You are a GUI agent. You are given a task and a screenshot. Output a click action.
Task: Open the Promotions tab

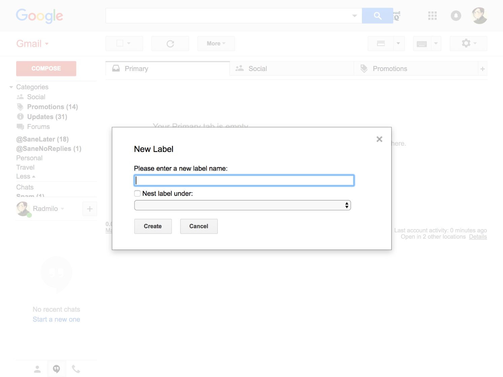point(390,68)
